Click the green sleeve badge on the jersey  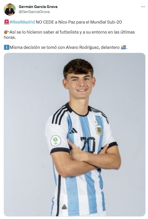pos(56,140)
